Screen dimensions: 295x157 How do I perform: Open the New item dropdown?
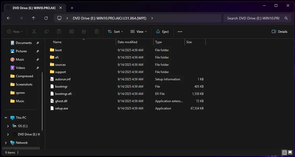pyautogui.click(x=15, y=31)
